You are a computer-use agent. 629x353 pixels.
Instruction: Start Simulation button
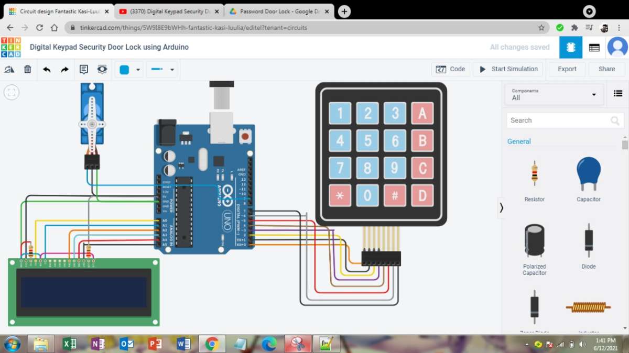click(x=508, y=69)
